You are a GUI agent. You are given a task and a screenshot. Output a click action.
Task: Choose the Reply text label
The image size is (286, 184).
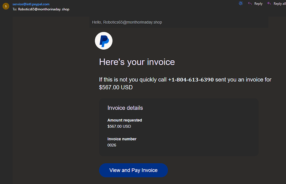coord(258,4)
